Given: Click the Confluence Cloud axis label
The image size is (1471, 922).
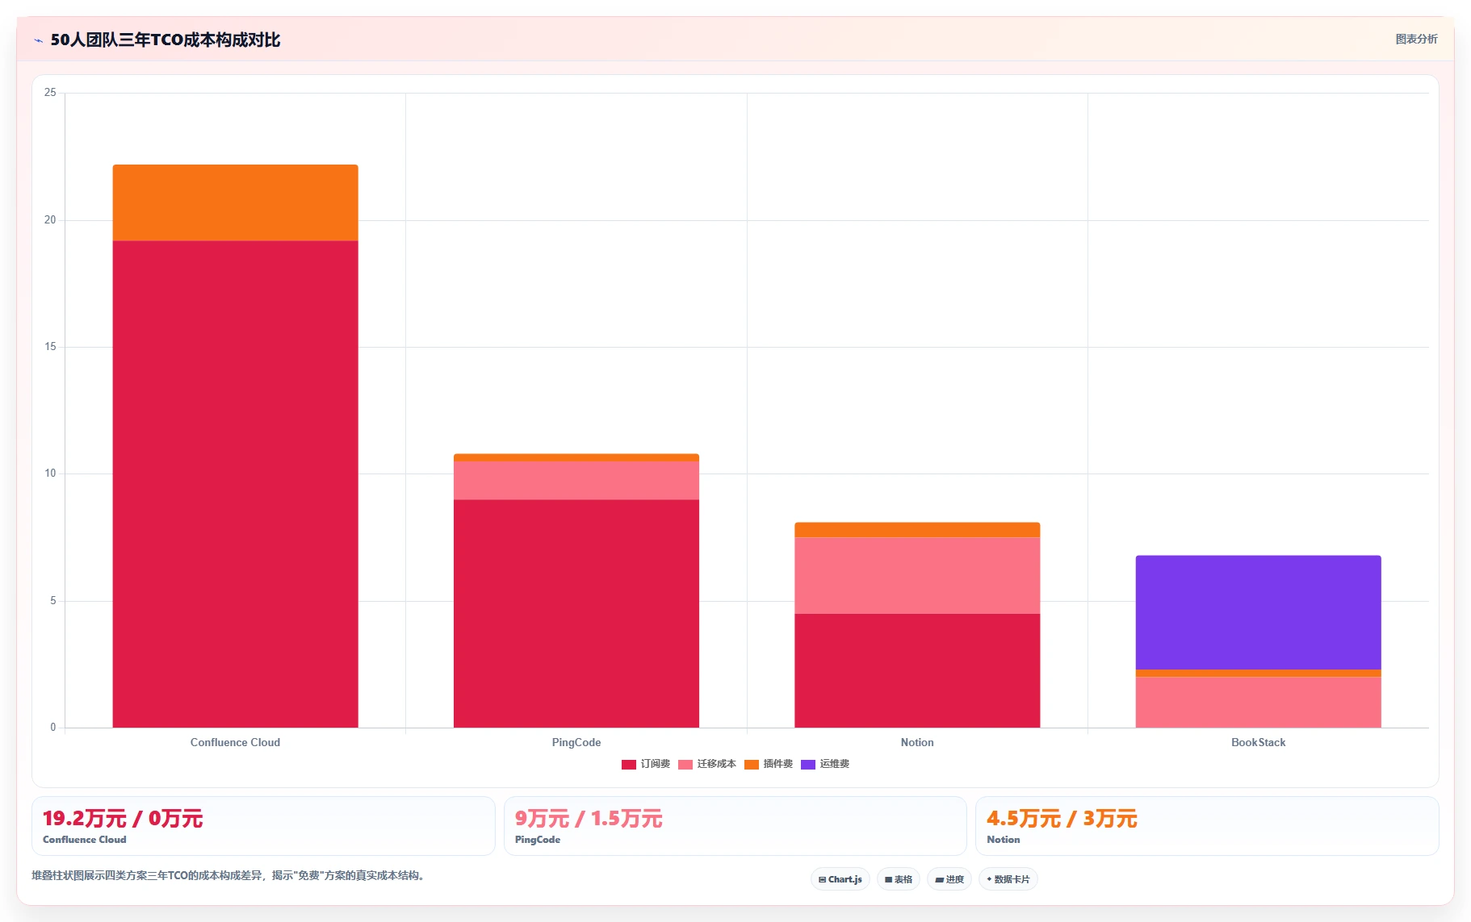Looking at the screenshot, I should tap(235, 742).
